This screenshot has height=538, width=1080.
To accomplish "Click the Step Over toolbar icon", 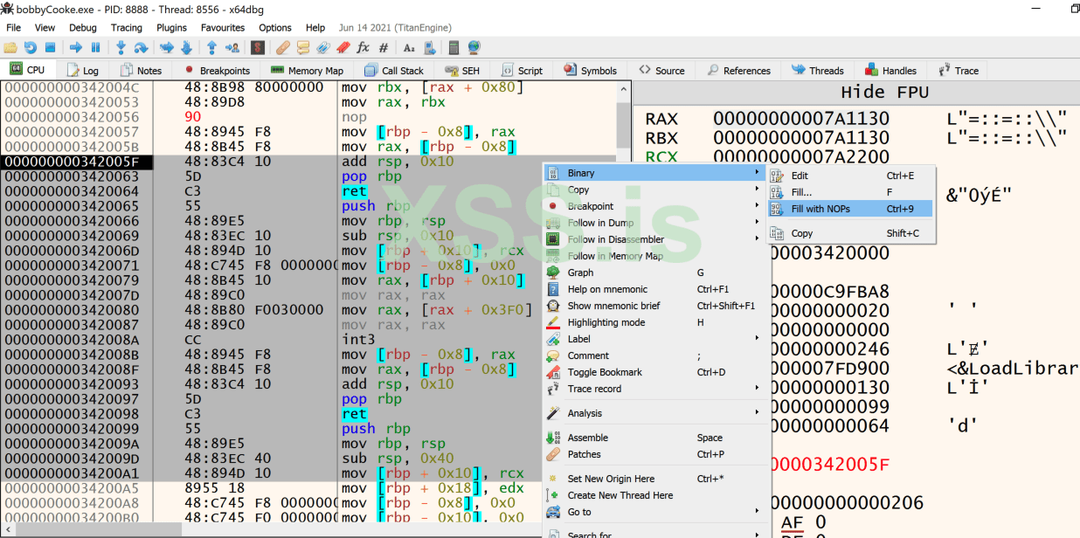I will (140, 47).
